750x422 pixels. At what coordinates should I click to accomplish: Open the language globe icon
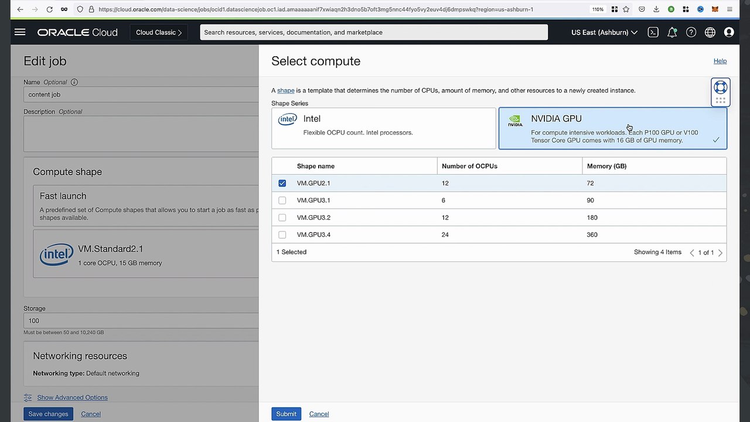point(710,32)
